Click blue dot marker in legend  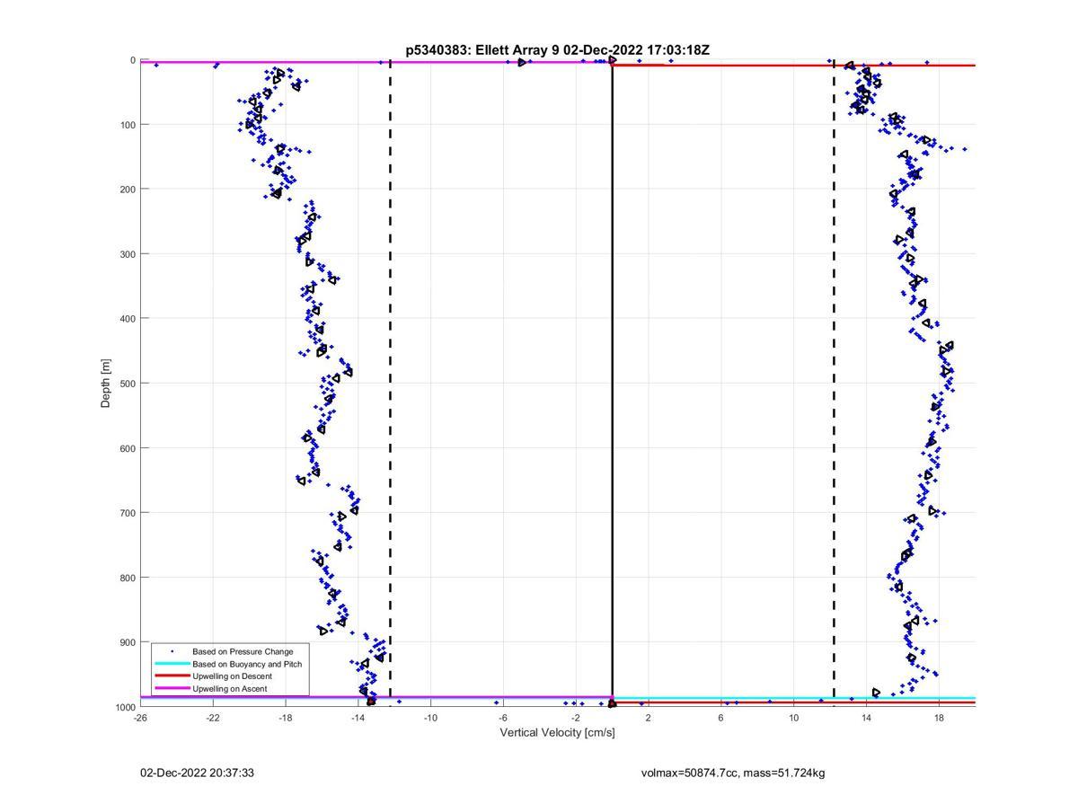tap(172, 651)
